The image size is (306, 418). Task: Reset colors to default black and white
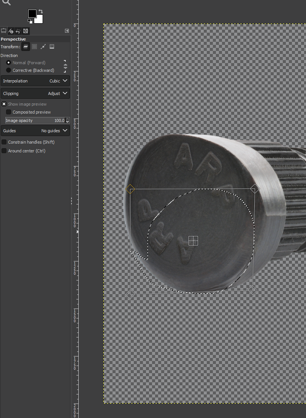[x=30, y=21]
